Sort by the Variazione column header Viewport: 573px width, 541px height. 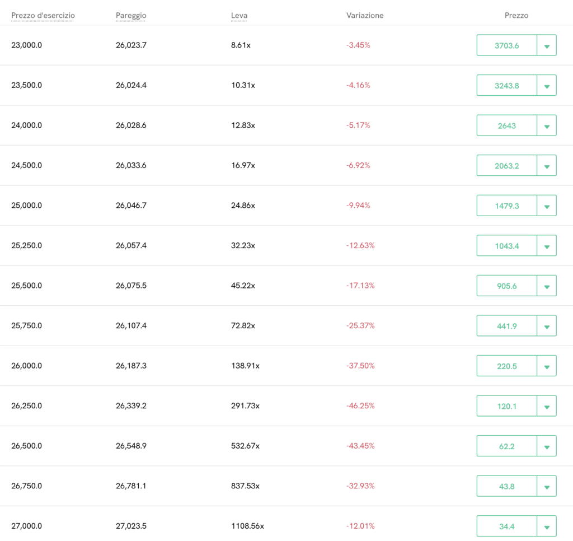pos(365,15)
